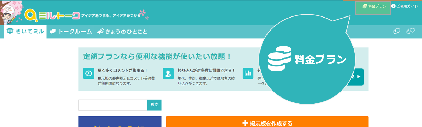422x127 pixels.
Task: Click the mascot character avatar
Action: [12, 13]
